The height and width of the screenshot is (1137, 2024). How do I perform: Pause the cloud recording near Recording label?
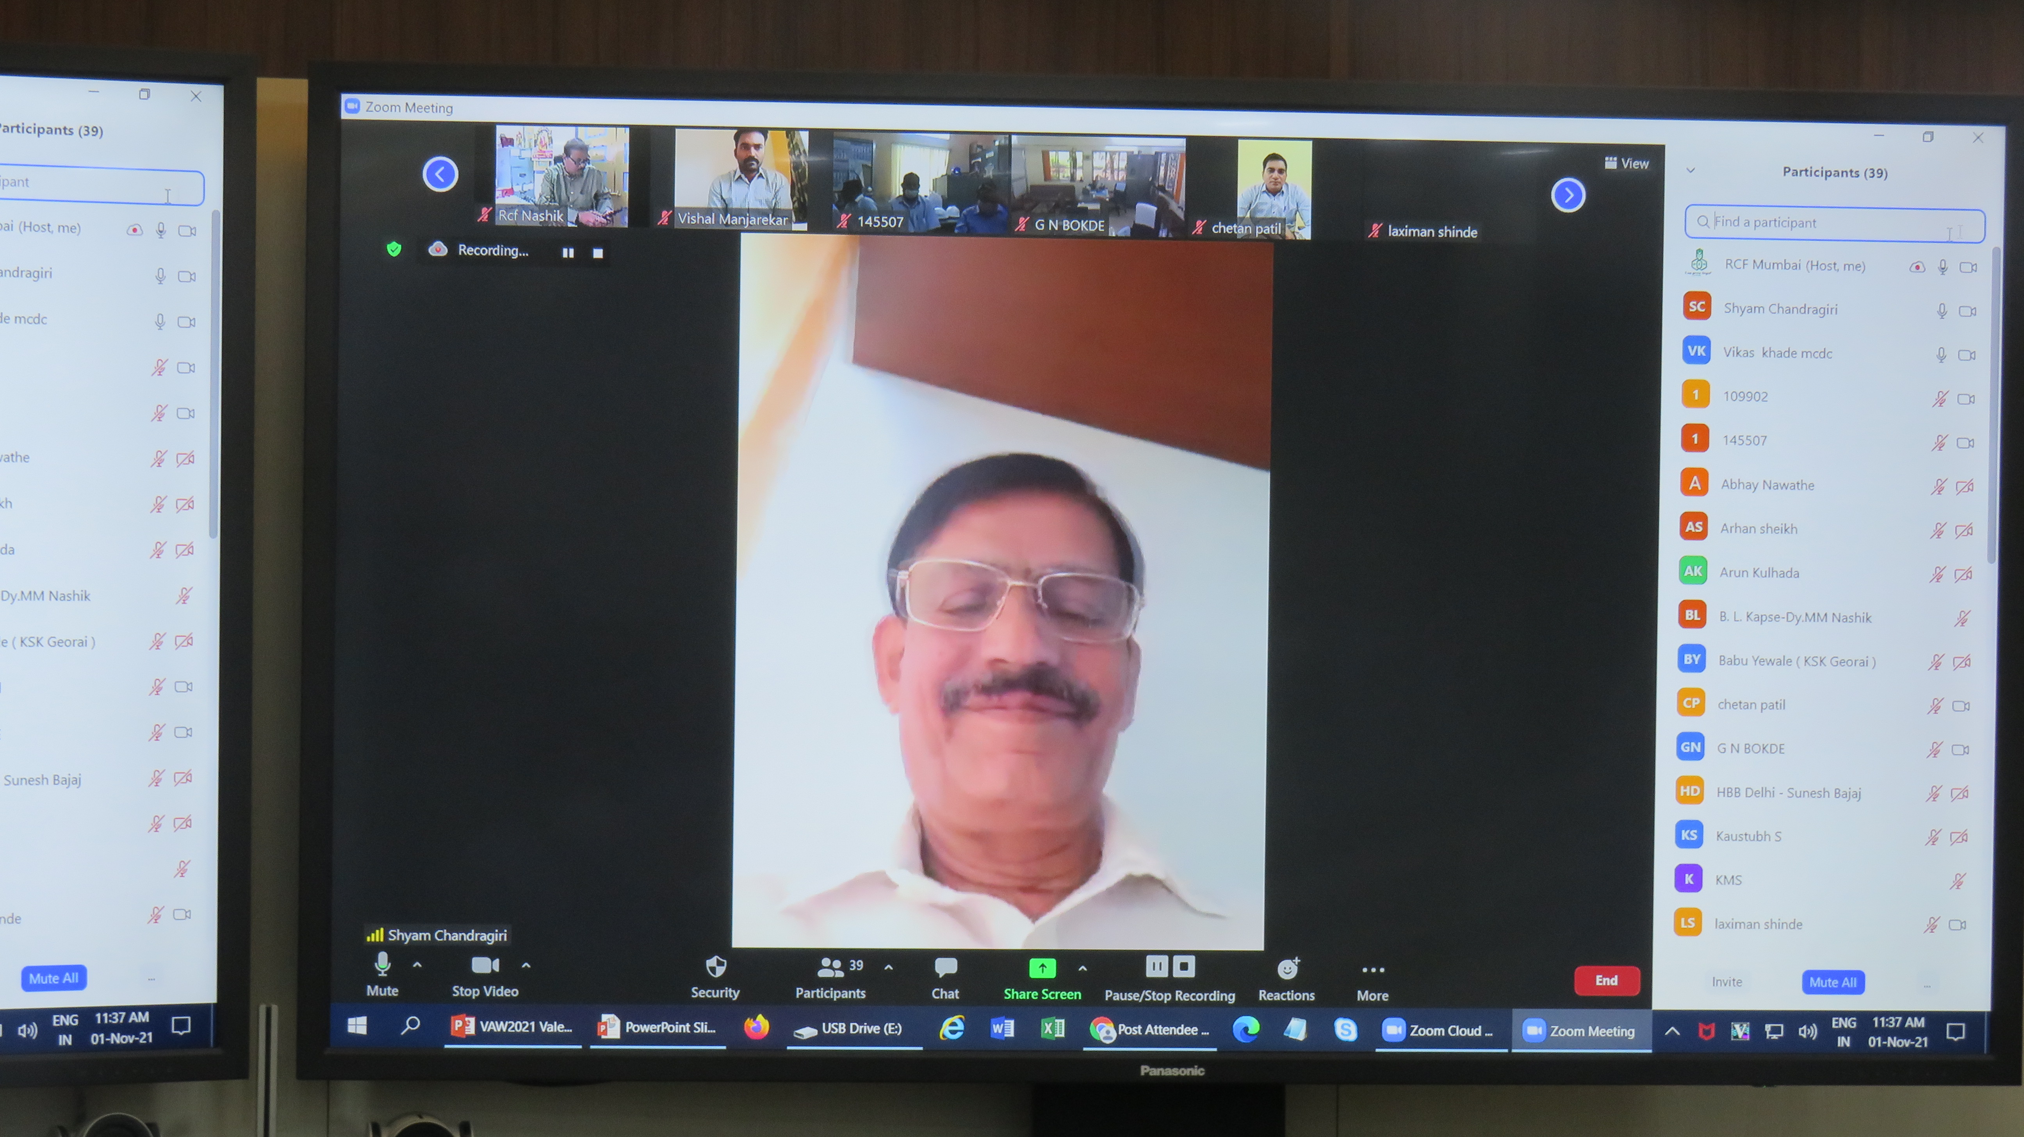coord(567,252)
